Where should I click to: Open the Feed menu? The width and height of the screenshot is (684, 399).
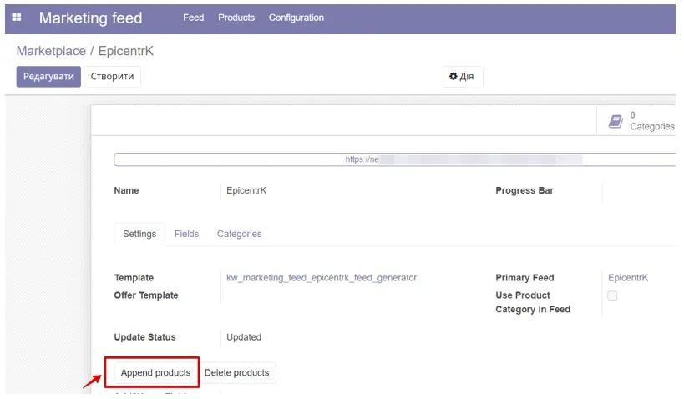click(193, 18)
